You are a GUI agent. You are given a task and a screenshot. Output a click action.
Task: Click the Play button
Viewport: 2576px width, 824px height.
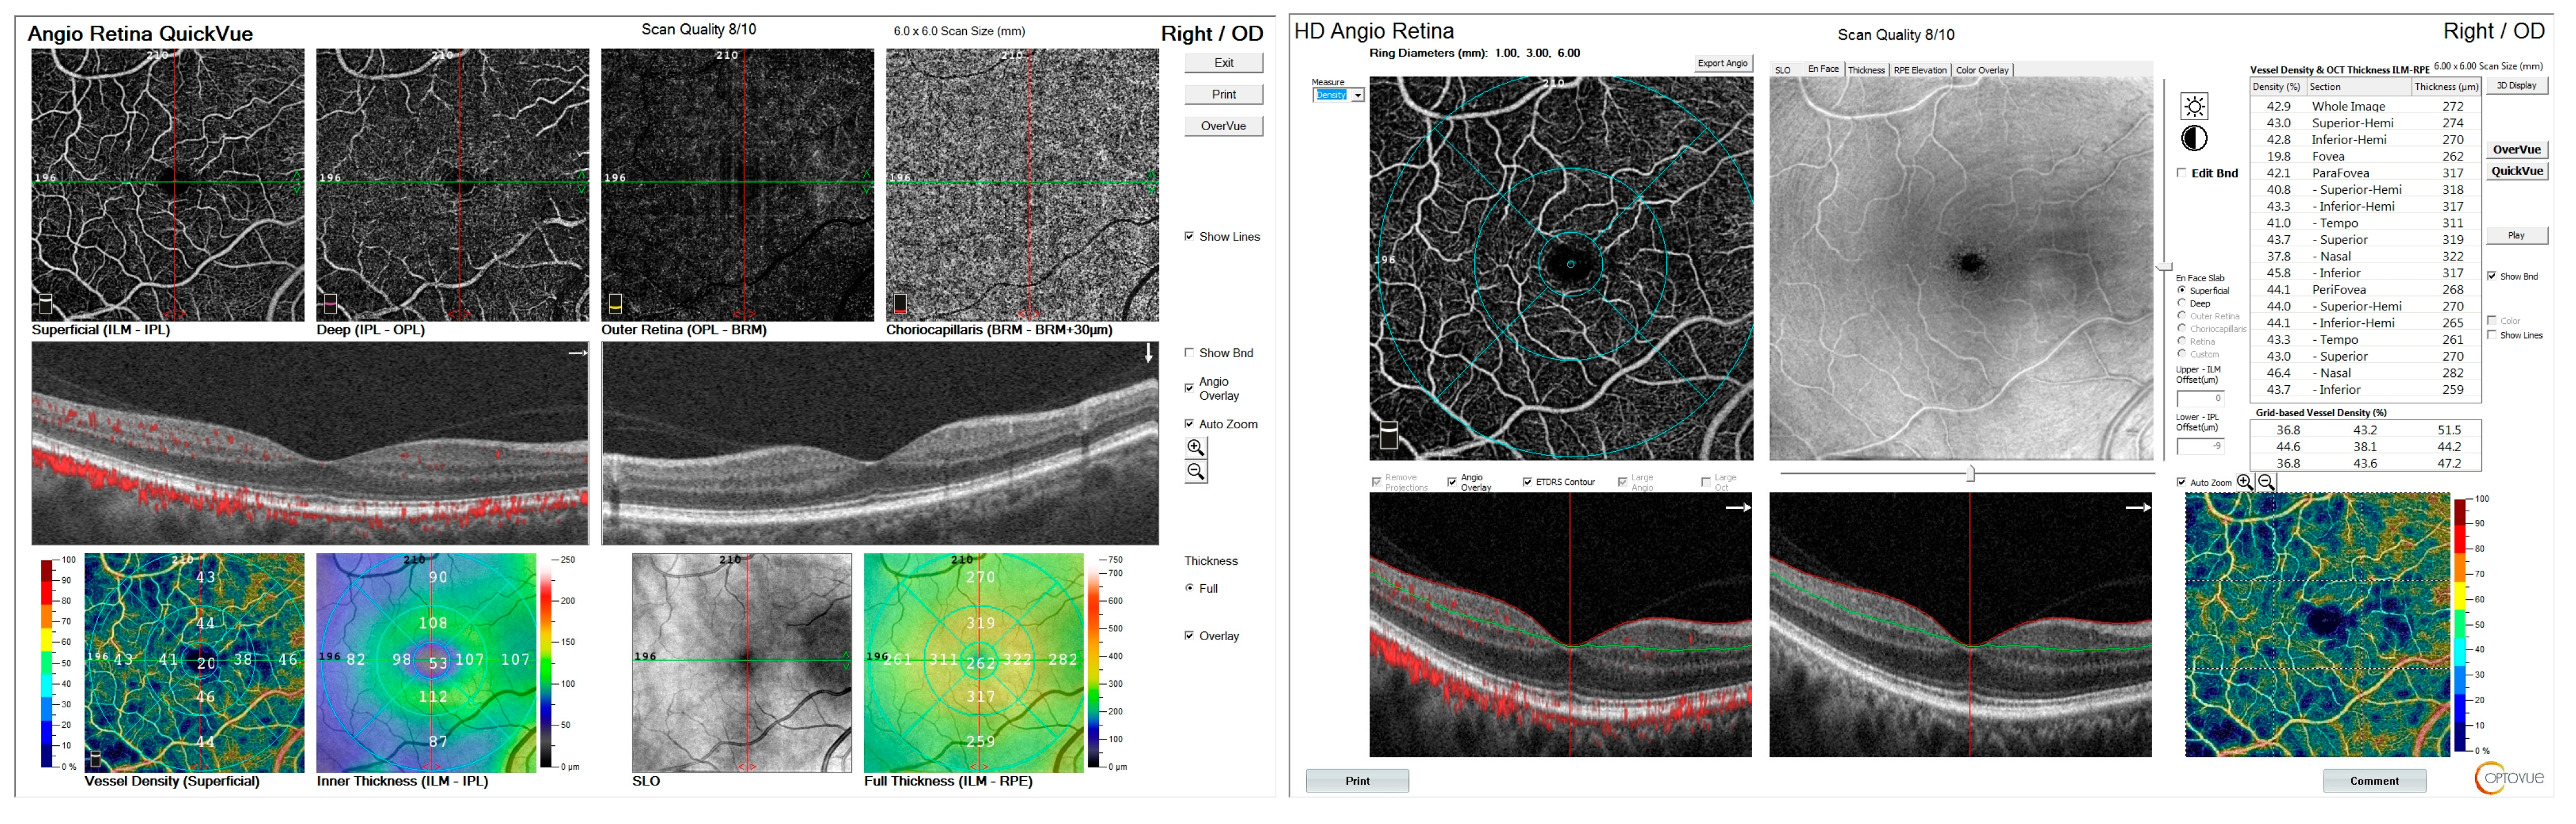tap(2516, 236)
